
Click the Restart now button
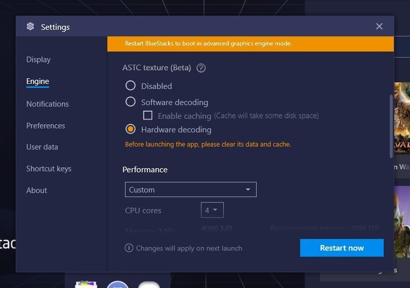click(342, 248)
